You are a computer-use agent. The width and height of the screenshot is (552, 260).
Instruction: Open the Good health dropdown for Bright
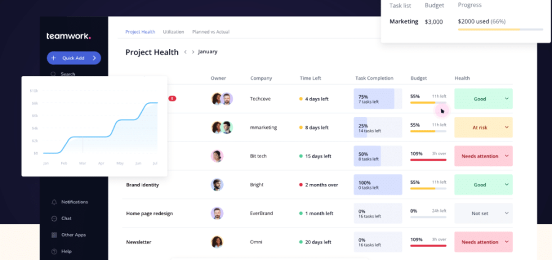click(x=483, y=185)
